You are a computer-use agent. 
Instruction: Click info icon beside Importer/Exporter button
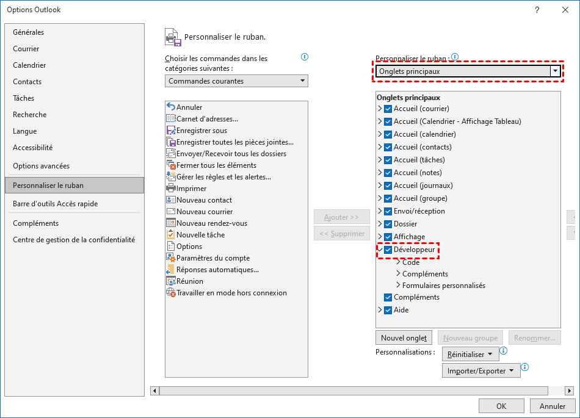(x=525, y=367)
